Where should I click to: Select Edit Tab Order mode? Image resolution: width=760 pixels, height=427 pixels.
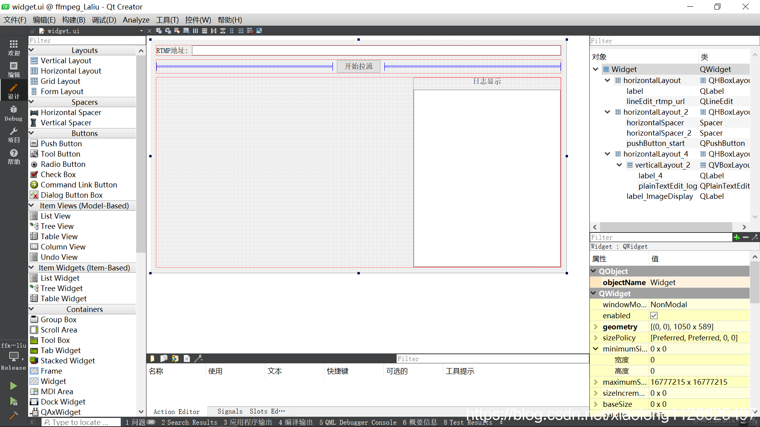pyautogui.click(x=186, y=31)
